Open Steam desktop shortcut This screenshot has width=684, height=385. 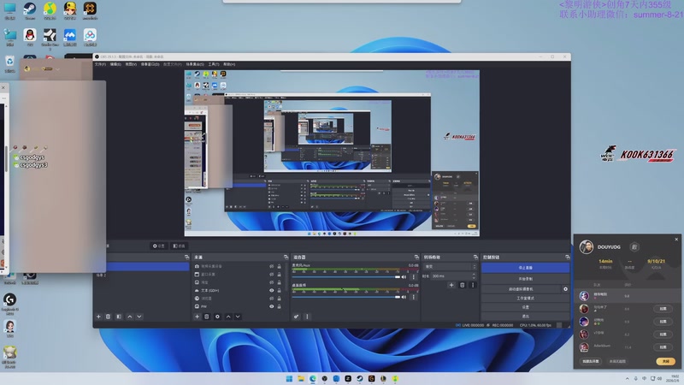click(x=30, y=10)
